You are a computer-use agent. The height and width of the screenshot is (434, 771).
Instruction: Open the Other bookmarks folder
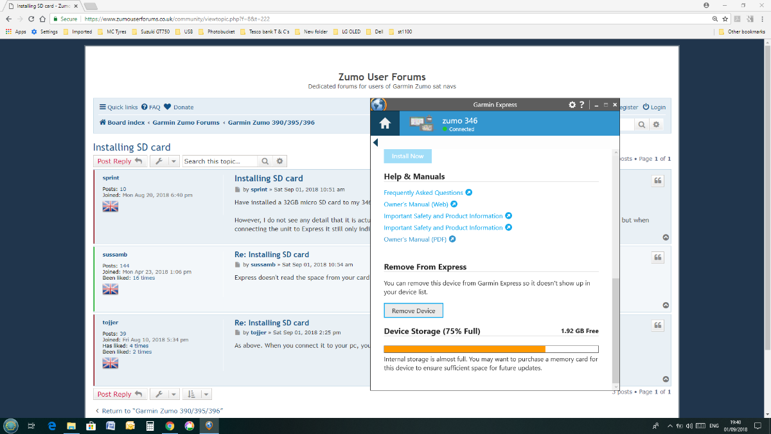(x=742, y=32)
